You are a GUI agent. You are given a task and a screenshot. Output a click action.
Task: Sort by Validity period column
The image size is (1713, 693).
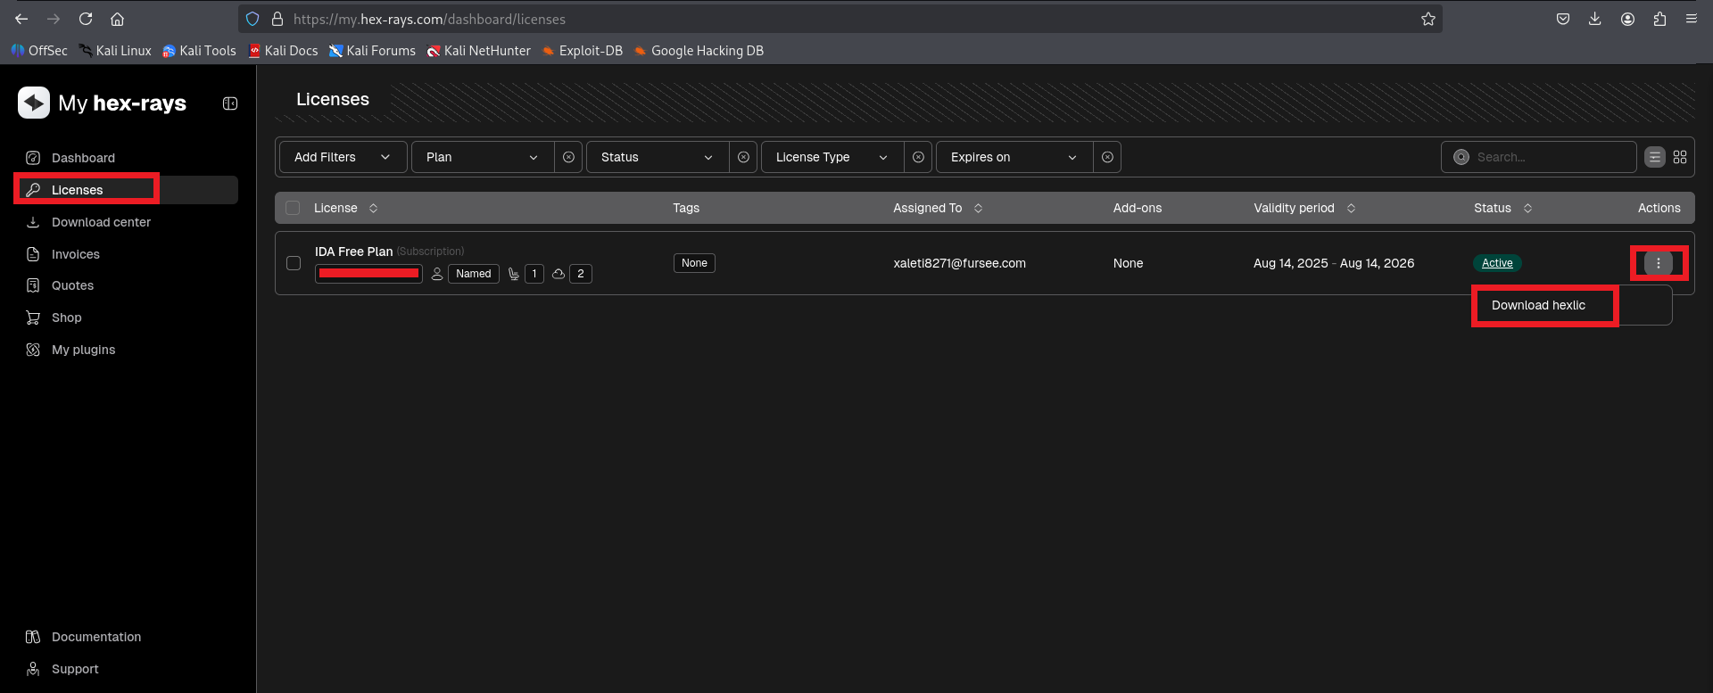click(x=1304, y=208)
